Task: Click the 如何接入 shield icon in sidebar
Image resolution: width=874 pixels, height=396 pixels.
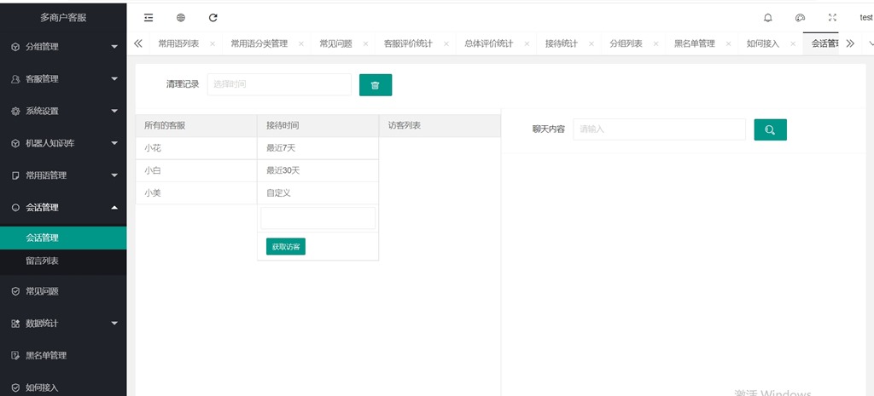Action: click(x=15, y=387)
